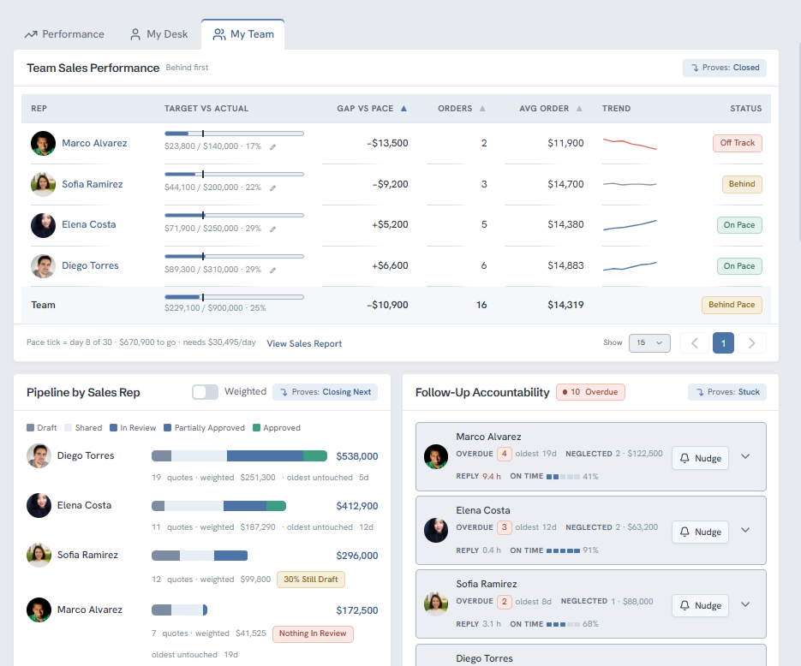Edit Sofia Ramirez's target pencil icon
The width and height of the screenshot is (801, 666).
click(272, 187)
